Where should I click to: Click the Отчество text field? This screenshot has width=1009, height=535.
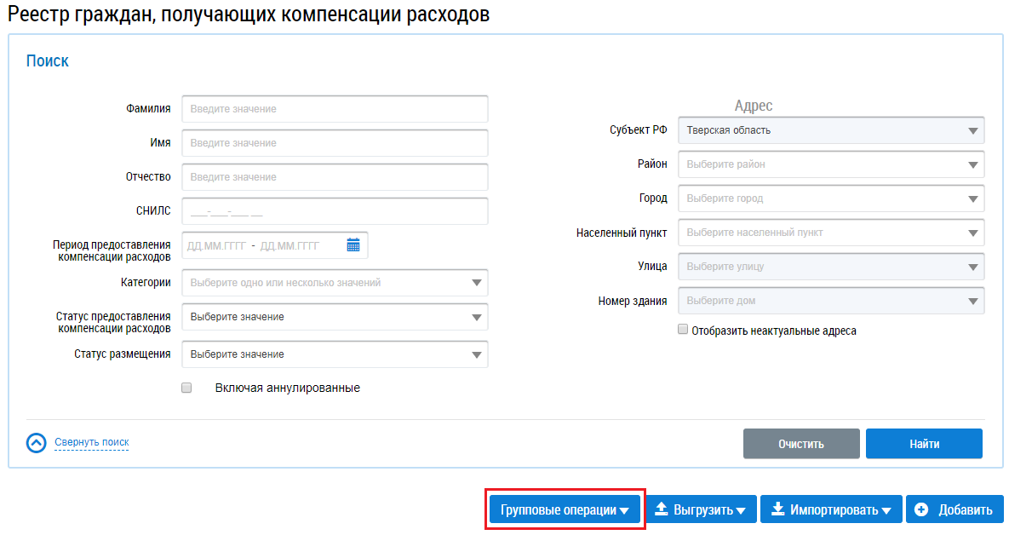coord(335,177)
